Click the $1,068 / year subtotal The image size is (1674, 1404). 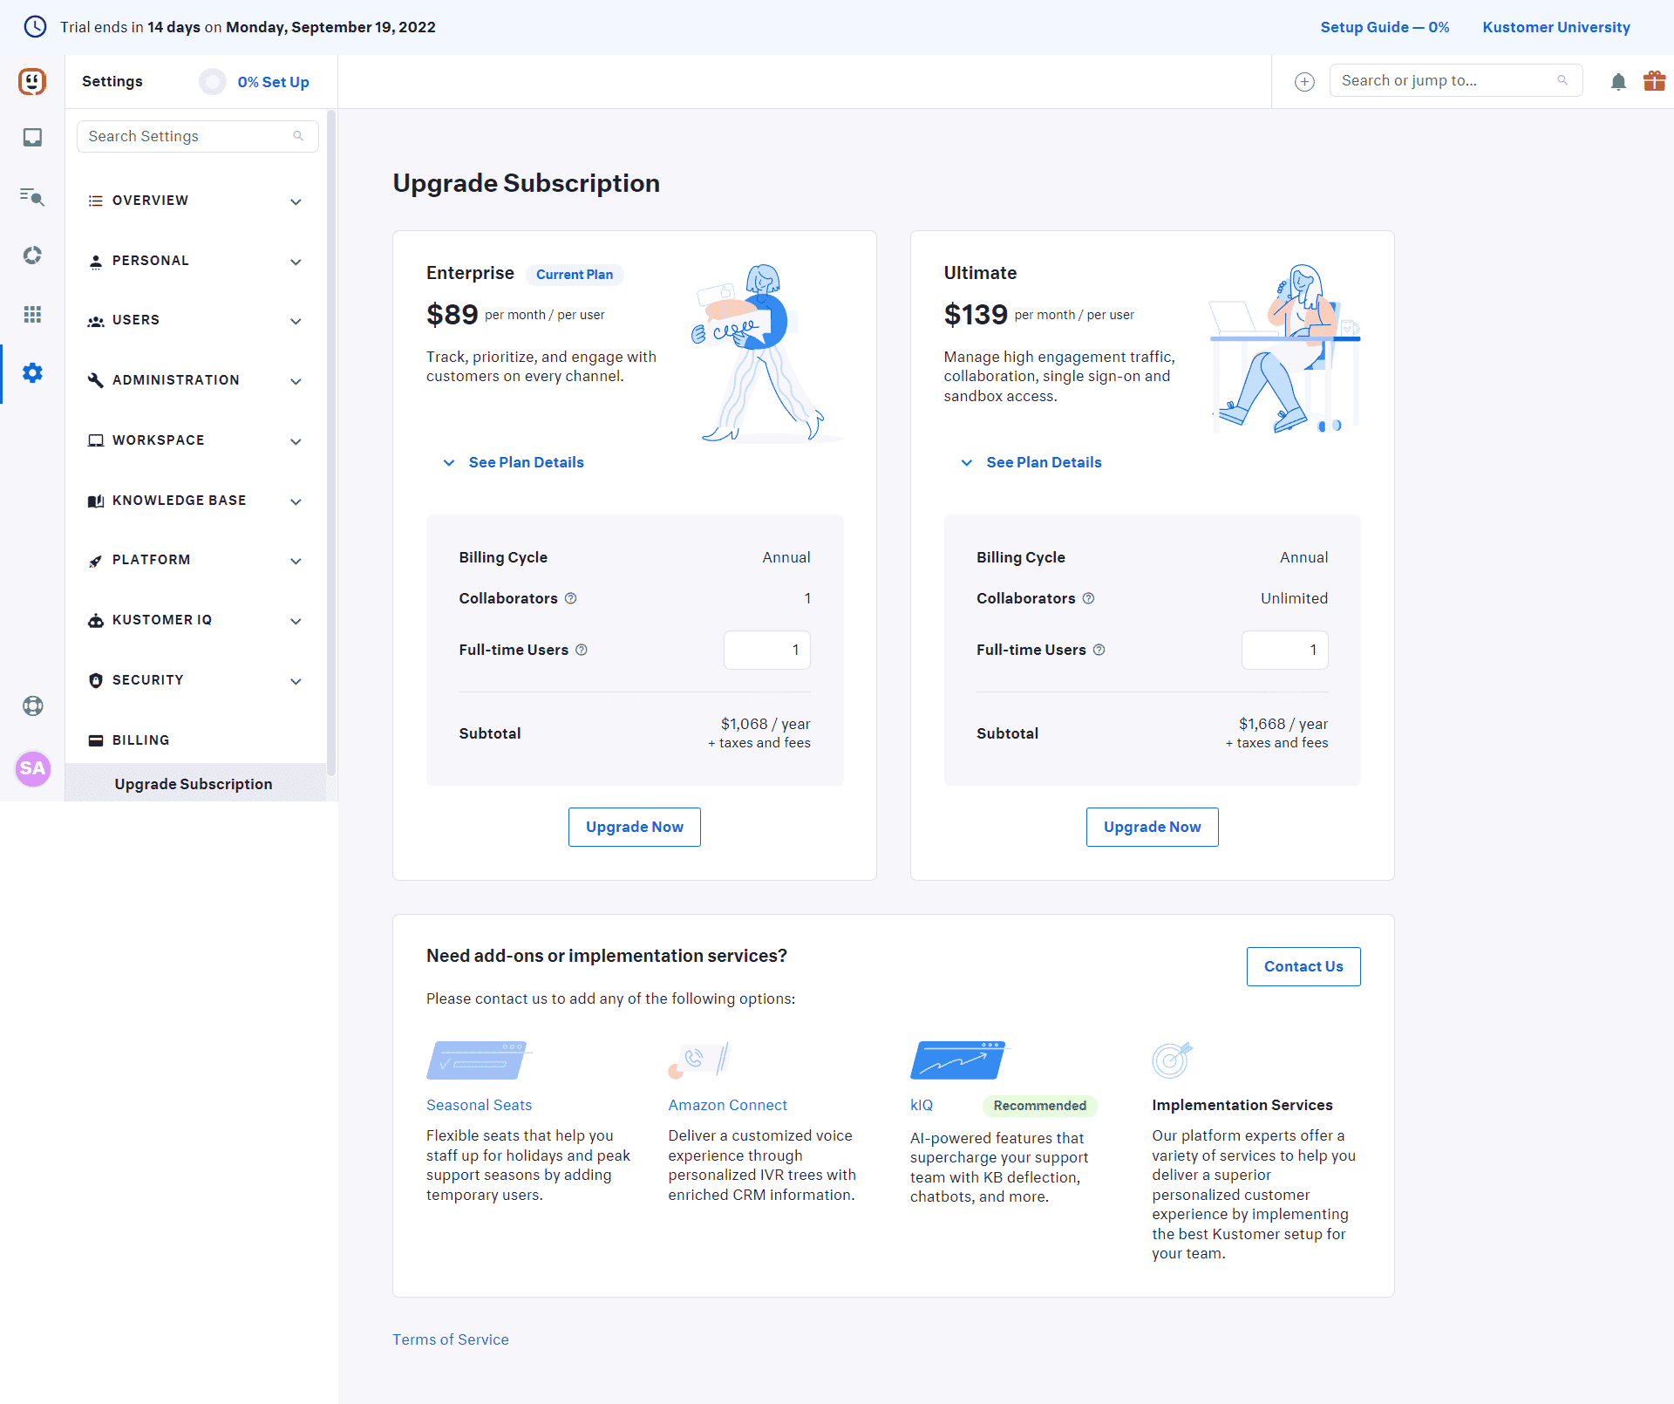click(x=766, y=724)
